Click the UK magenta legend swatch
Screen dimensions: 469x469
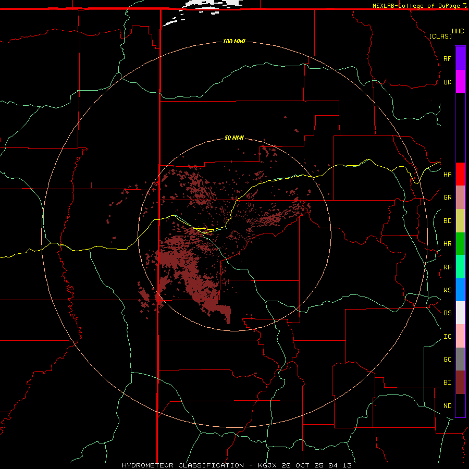pyautogui.click(x=460, y=82)
